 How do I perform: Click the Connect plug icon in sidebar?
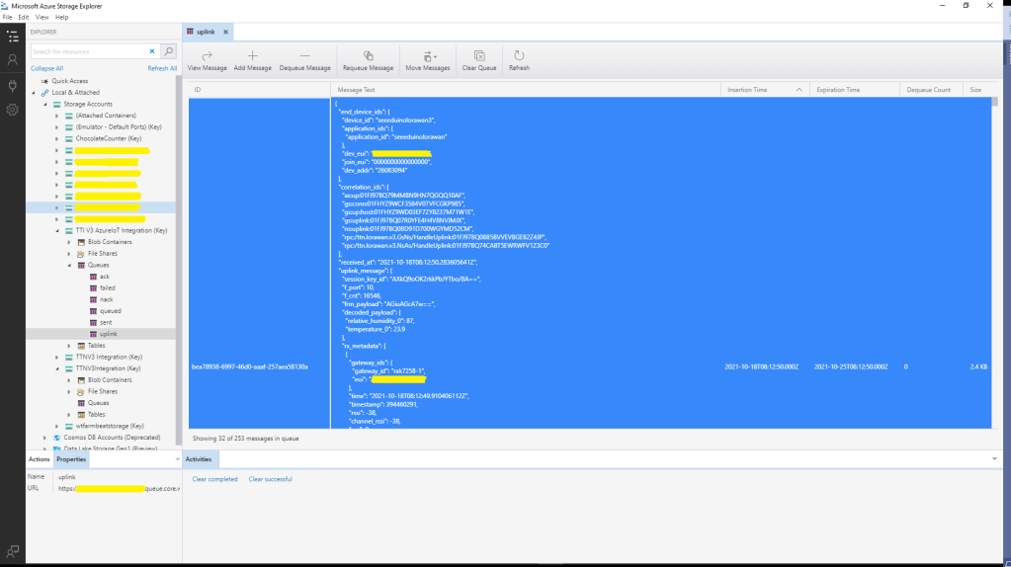point(12,85)
